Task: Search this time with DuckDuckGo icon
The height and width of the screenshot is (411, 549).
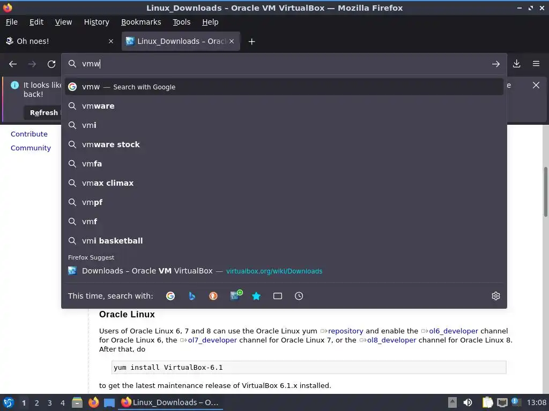Action: (x=213, y=296)
